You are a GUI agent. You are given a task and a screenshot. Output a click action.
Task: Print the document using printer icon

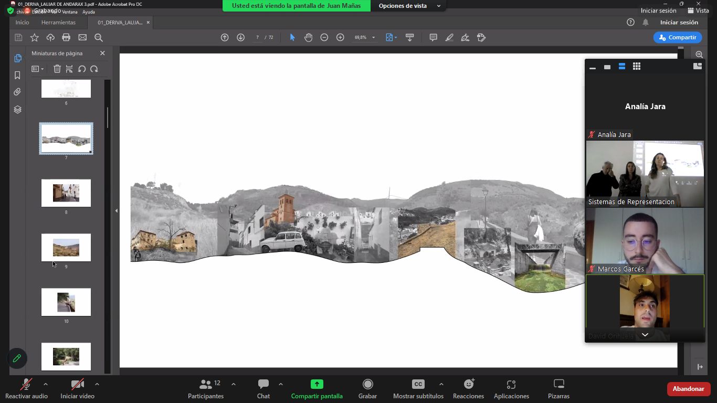point(66,37)
